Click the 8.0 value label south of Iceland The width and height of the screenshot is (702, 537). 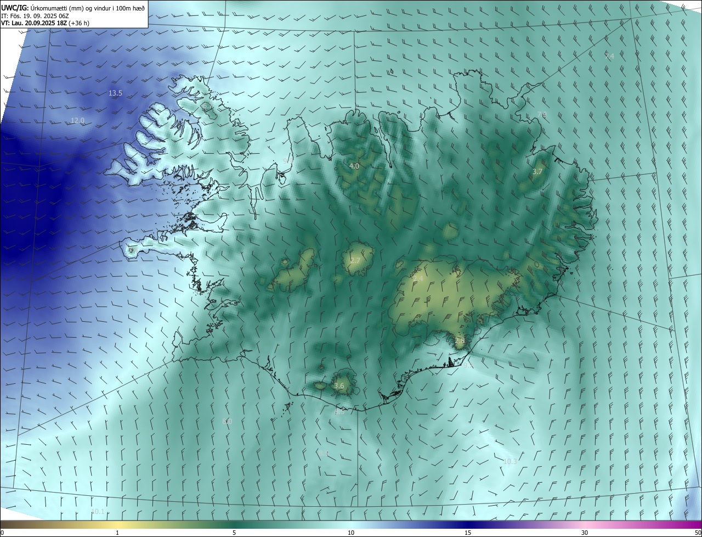click(227, 421)
